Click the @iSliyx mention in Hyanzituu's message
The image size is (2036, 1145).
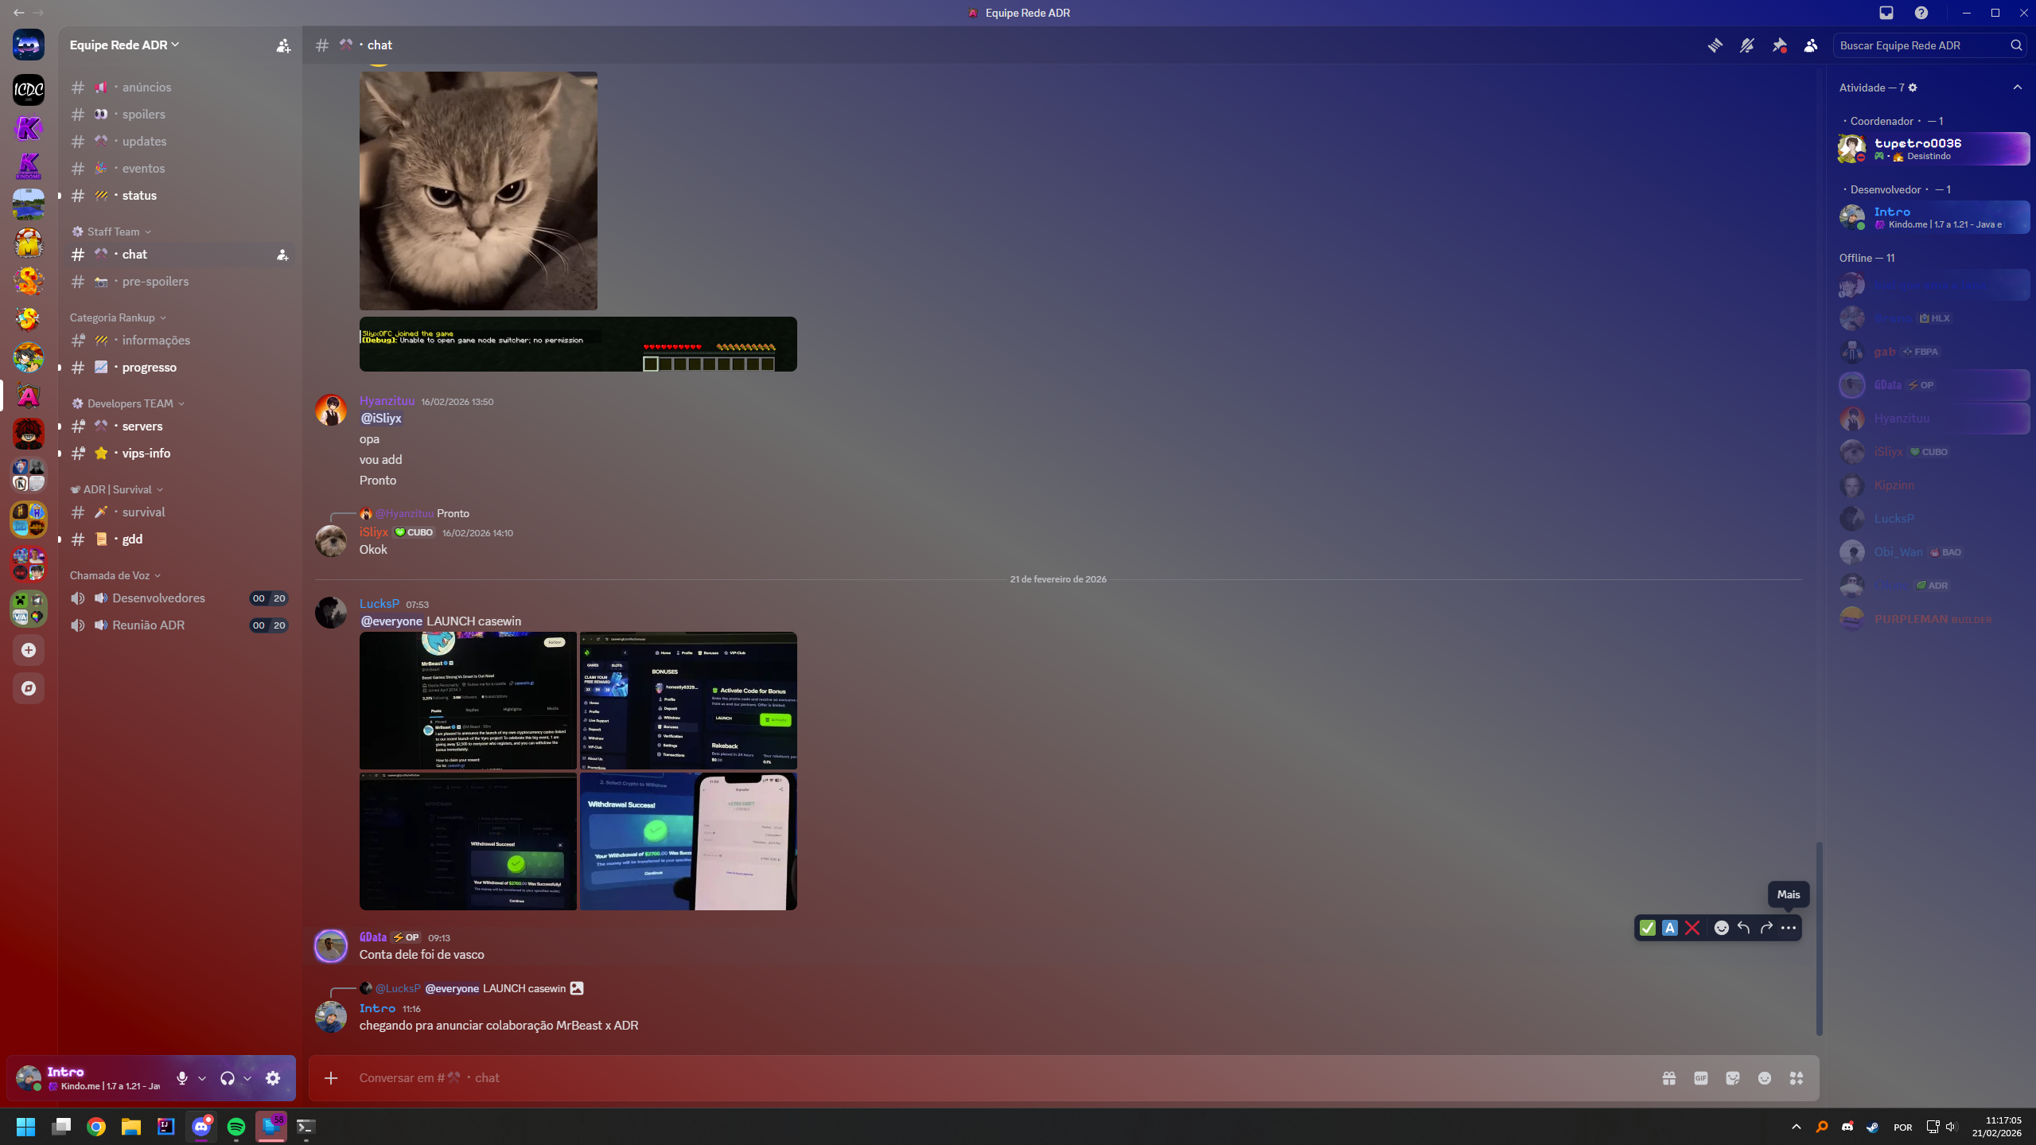point(380,417)
